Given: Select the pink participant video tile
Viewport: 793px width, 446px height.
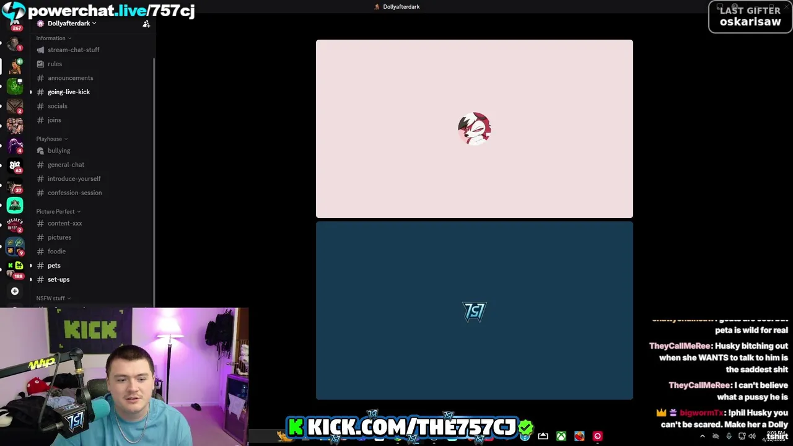Looking at the screenshot, I should 475,129.
